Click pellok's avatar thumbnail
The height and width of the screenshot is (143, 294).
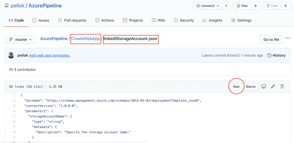click(x=11, y=55)
